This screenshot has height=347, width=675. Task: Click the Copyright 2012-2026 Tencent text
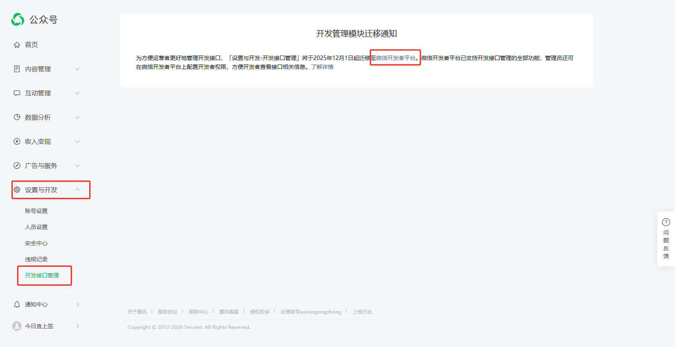coord(189,327)
